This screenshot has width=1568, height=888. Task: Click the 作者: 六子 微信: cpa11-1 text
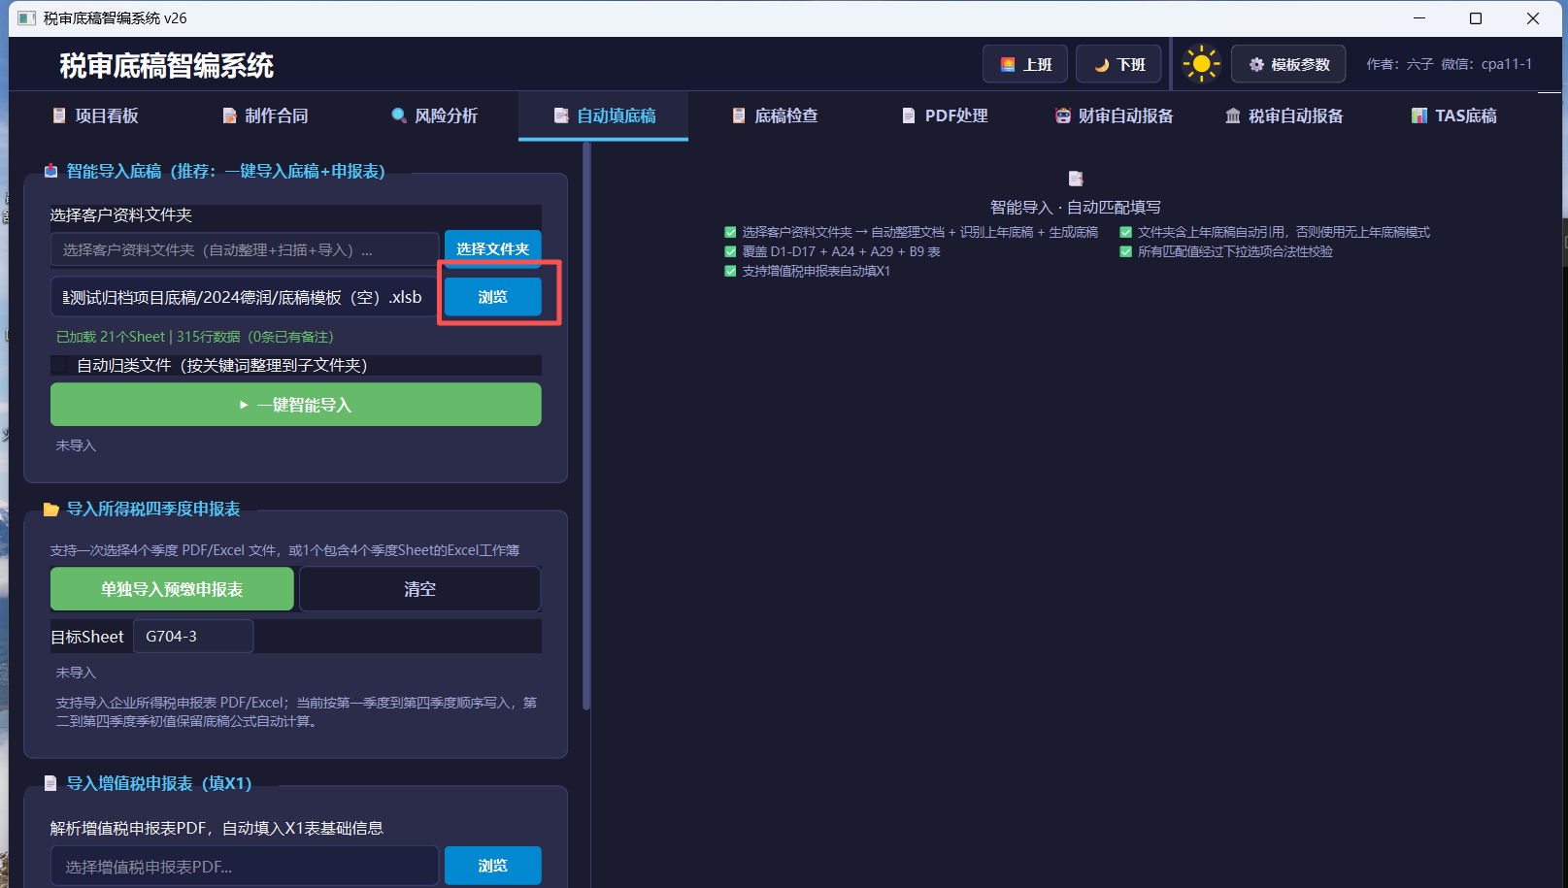[1449, 64]
